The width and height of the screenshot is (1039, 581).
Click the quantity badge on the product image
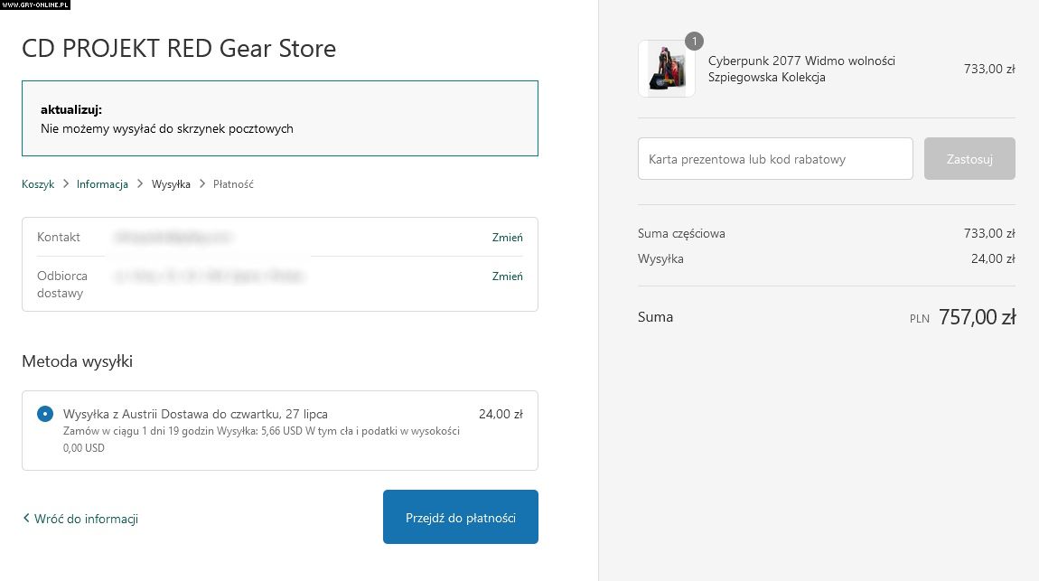coord(694,41)
